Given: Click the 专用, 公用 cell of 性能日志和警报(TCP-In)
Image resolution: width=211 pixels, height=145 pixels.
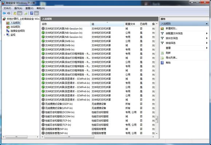Looking at the screenshot, I should (131, 125).
